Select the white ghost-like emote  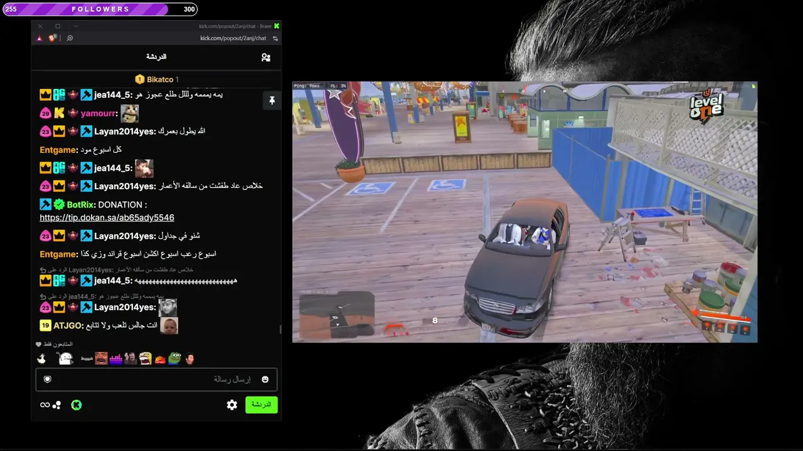coord(65,358)
